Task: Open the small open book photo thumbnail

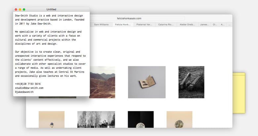Action: 147,82
